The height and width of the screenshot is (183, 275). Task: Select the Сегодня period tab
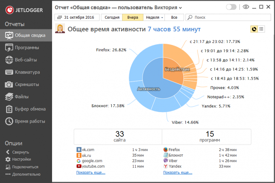(x=112, y=17)
